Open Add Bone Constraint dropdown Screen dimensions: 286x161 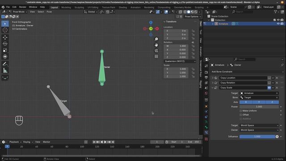(x=247, y=72)
